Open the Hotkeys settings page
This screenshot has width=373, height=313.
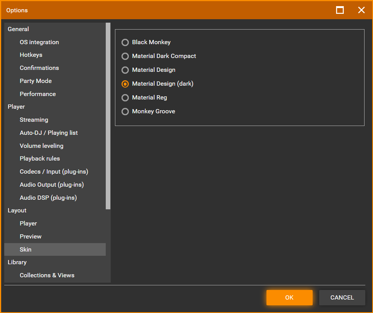click(31, 55)
